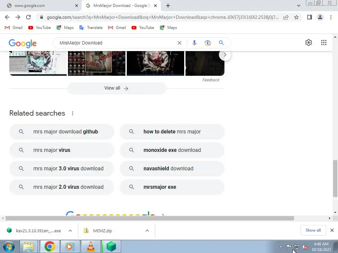Image resolution: width=338 pixels, height=253 pixels.
Task: Search mrs major download github
Action: [62, 132]
